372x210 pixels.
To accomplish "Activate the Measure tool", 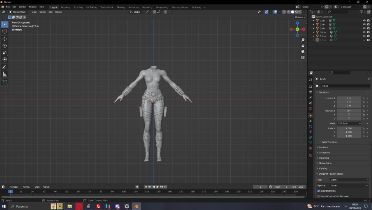I will (x=5, y=74).
